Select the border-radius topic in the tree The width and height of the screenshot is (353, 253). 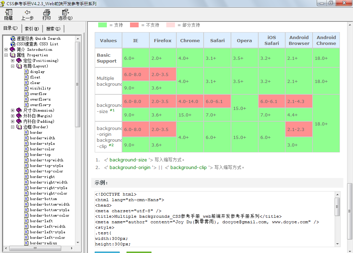pyautogui.click(x=43, y=243)
